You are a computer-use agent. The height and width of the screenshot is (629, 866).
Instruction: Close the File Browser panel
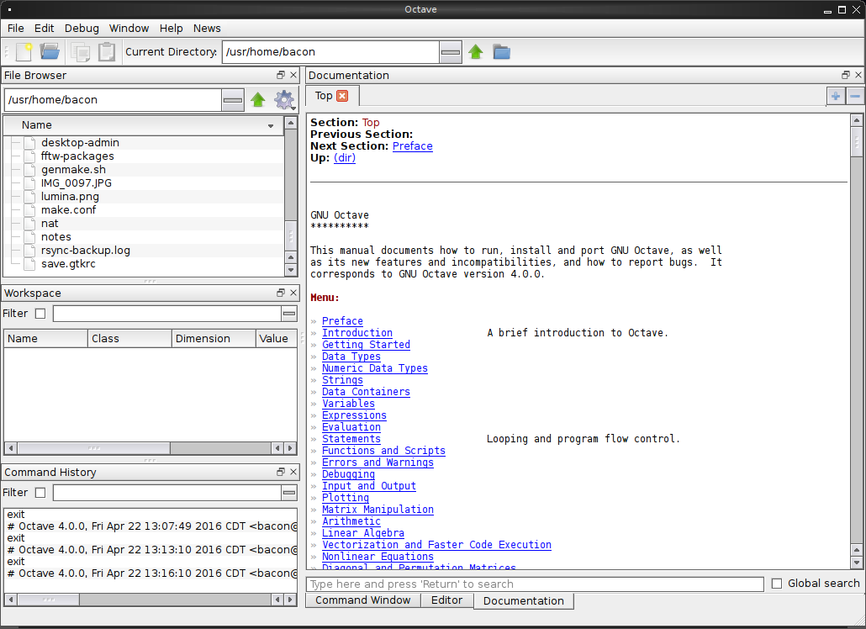(x=293, y=75)
